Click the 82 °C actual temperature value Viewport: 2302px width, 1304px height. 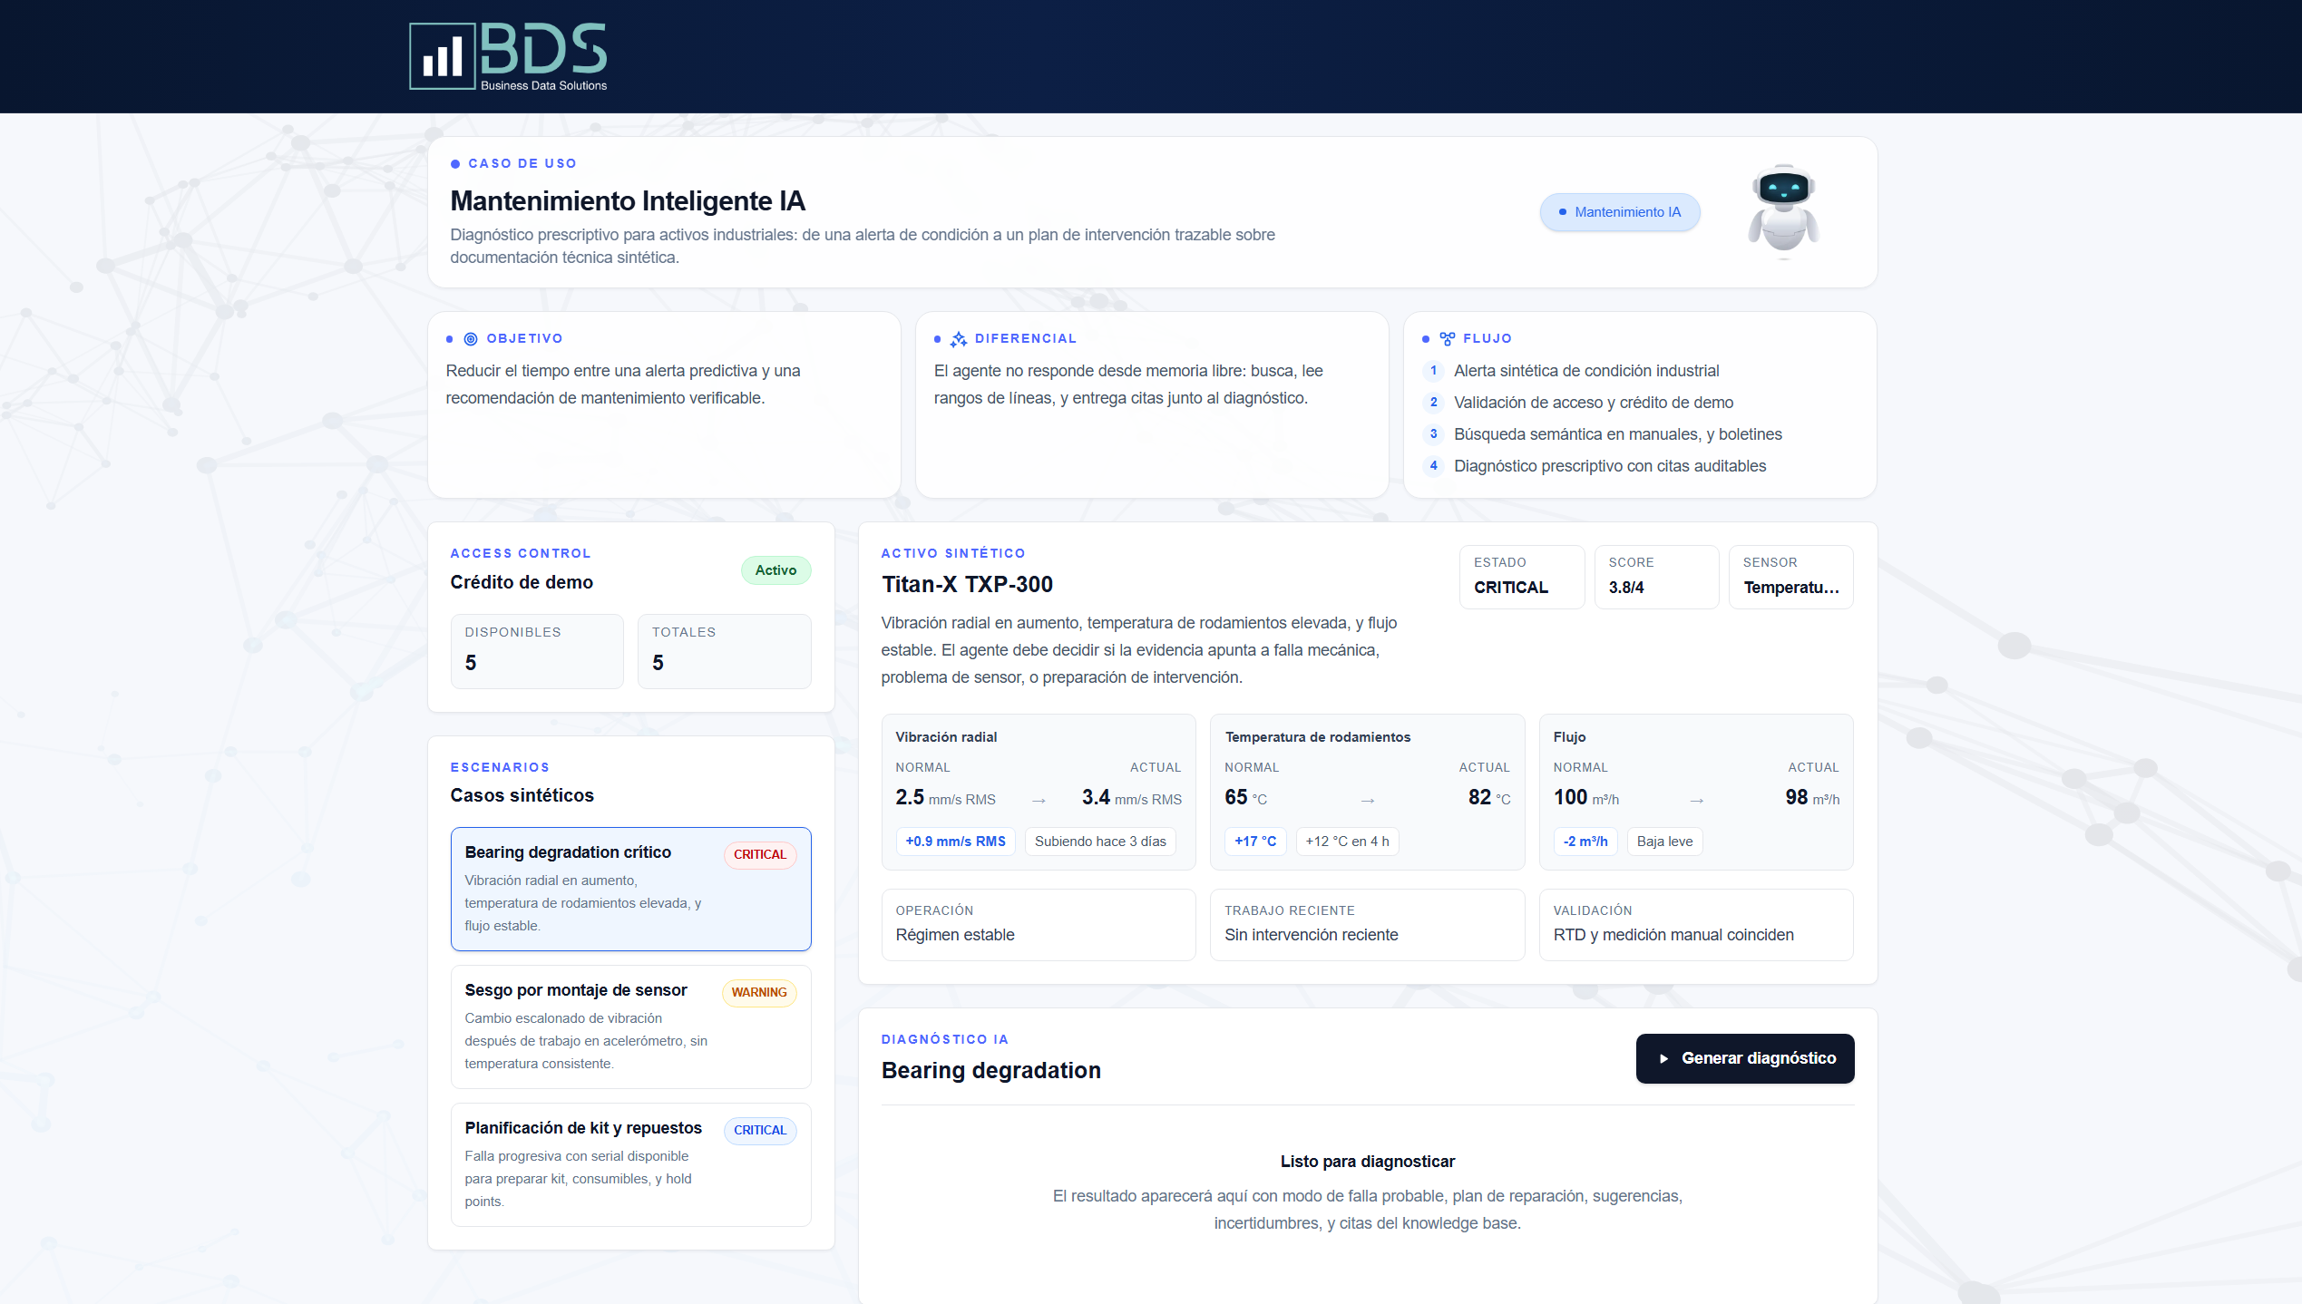pos(1489,798)
